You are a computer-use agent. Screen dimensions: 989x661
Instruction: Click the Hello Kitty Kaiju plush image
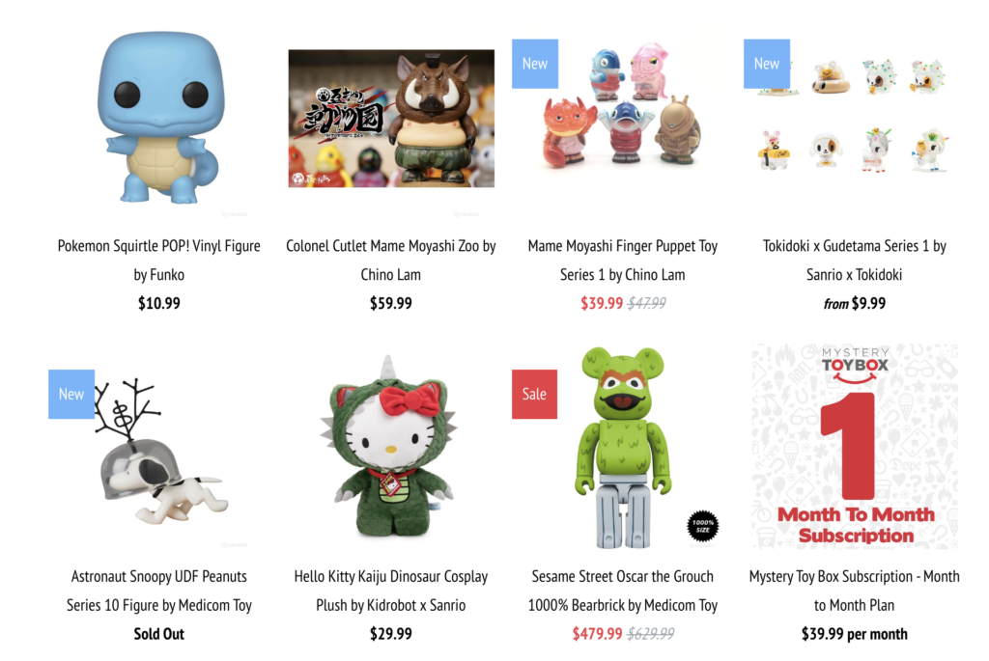coord(391,448)
